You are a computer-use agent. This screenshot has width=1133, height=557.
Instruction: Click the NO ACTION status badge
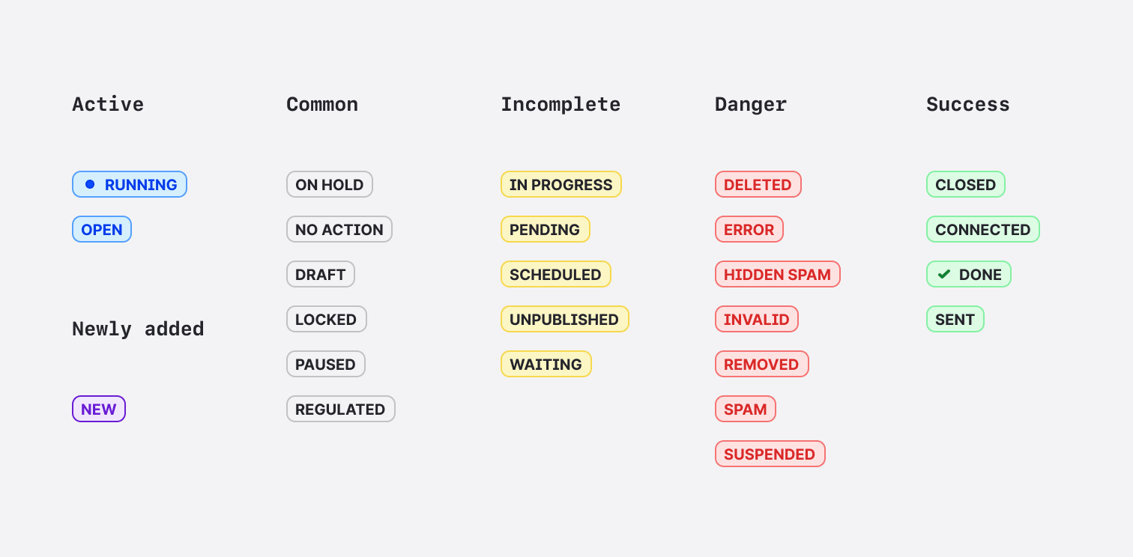(x=339, y=230)
